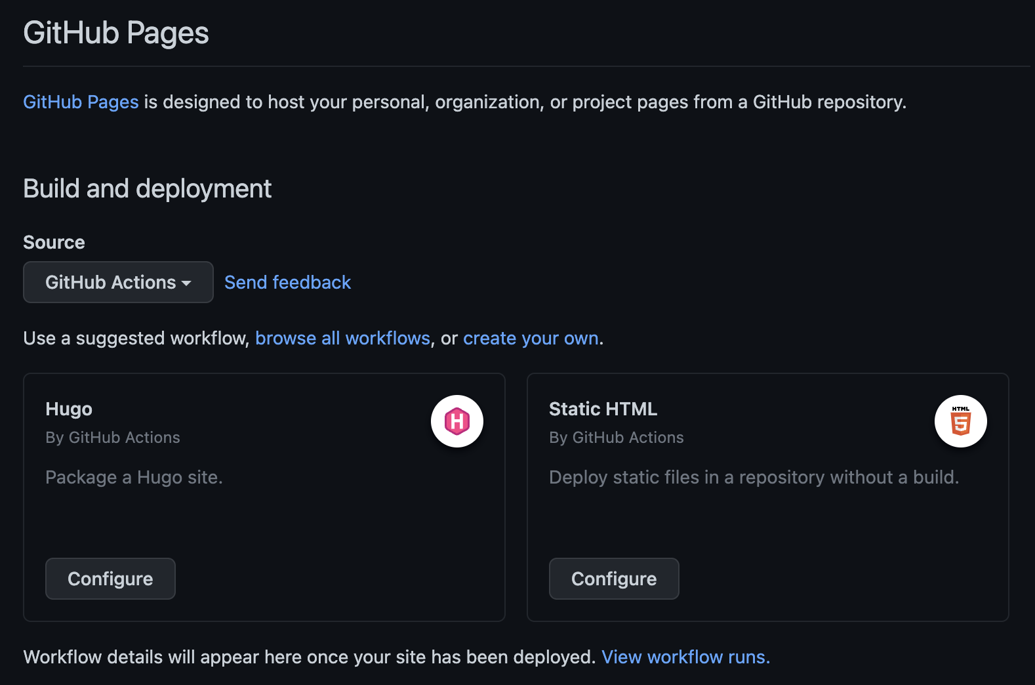Open the Send feedback link
Viewport: 1035px width, 685px height.
pyautogui.click(x=287, y=282)
